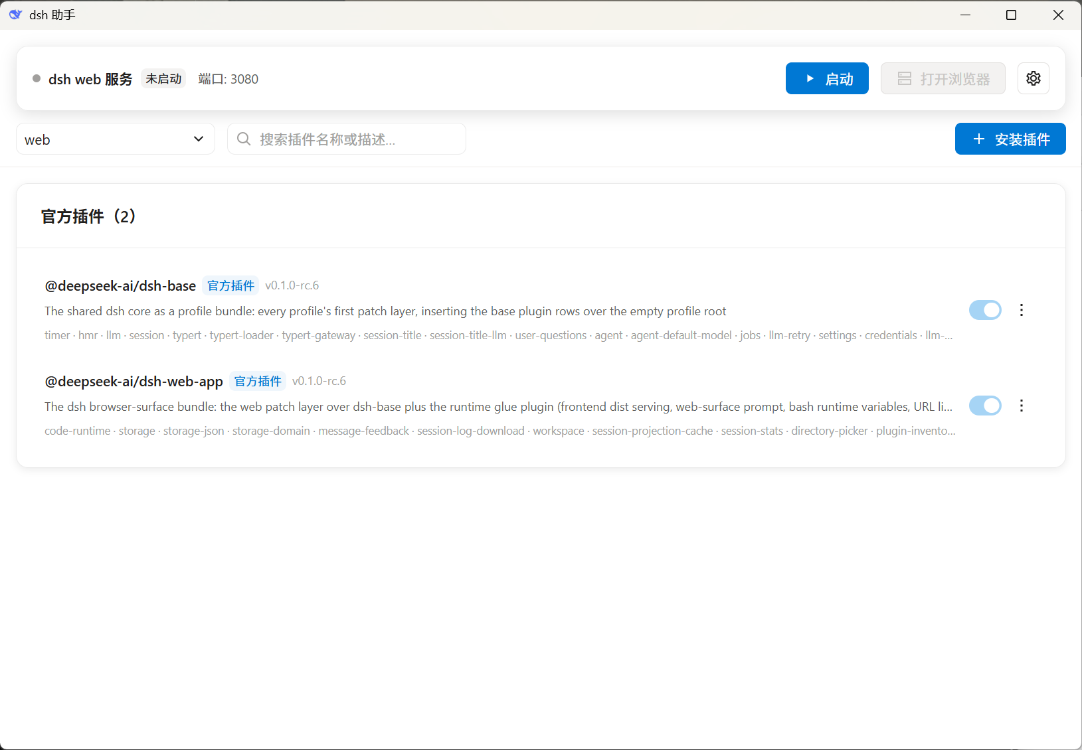1082x750 pixels.
Task: Click the dsh-web-app version v0.1.0-rc.6
Action: [319, 381]
